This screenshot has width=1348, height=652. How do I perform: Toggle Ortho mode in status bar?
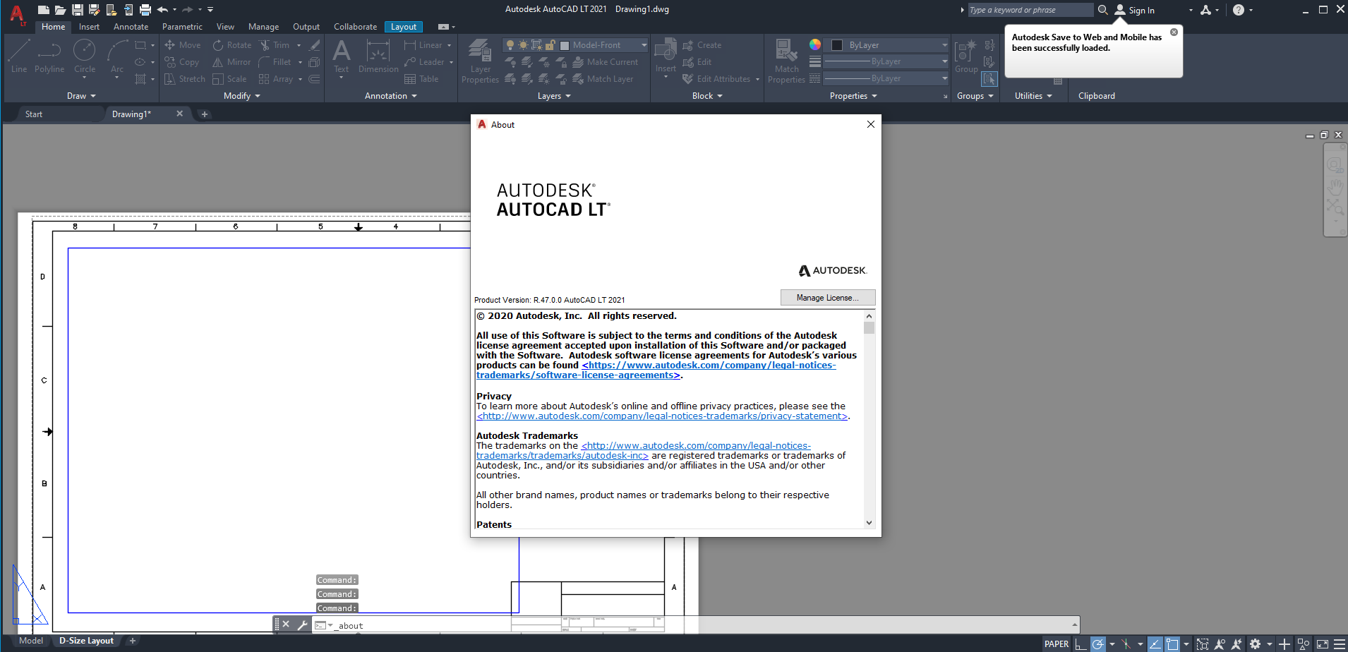click(1081, 644)
